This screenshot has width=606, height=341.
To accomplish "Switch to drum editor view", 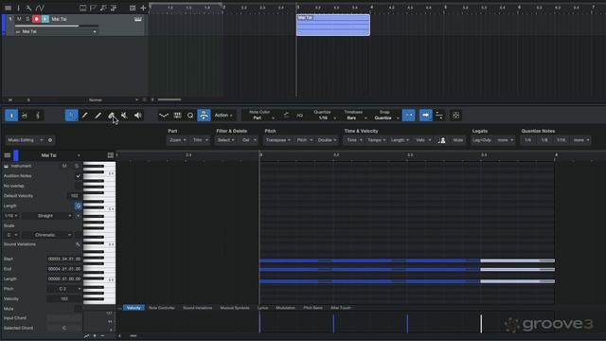I will (x=25, y=116).
